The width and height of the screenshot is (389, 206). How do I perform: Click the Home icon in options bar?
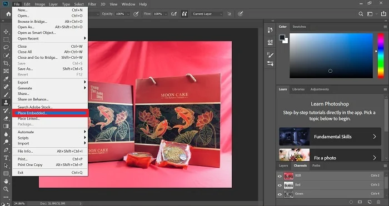pos(8,14)
